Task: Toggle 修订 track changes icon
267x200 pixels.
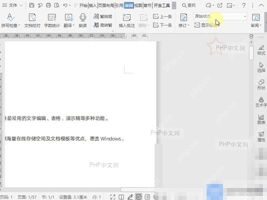Action: (x=184, y=17)
